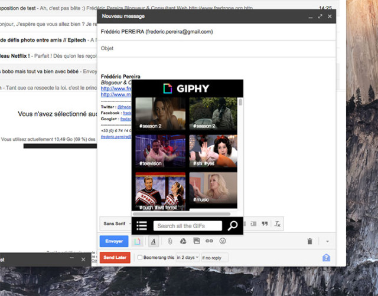Open the Giphy button in compose toolbar

(137, 241)
